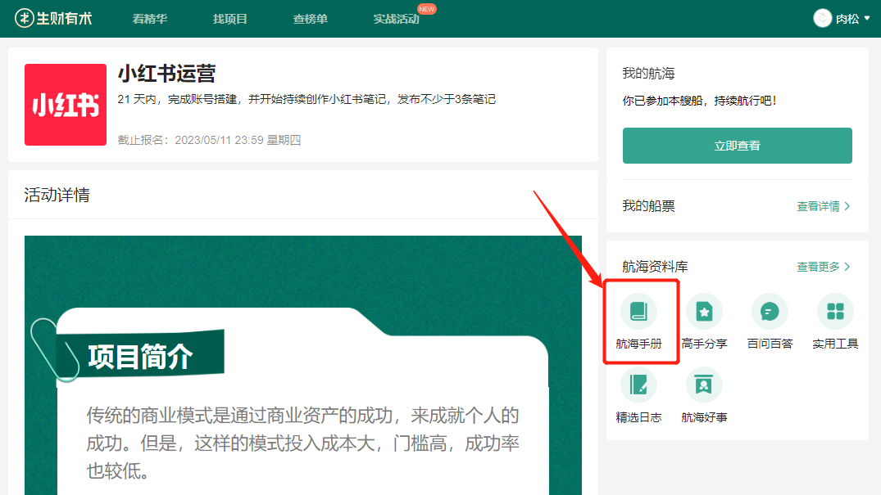This screenshot has width=881, height=495.
Task: Click the 航海资料库 heading
Action: click(x=655, y=267)
